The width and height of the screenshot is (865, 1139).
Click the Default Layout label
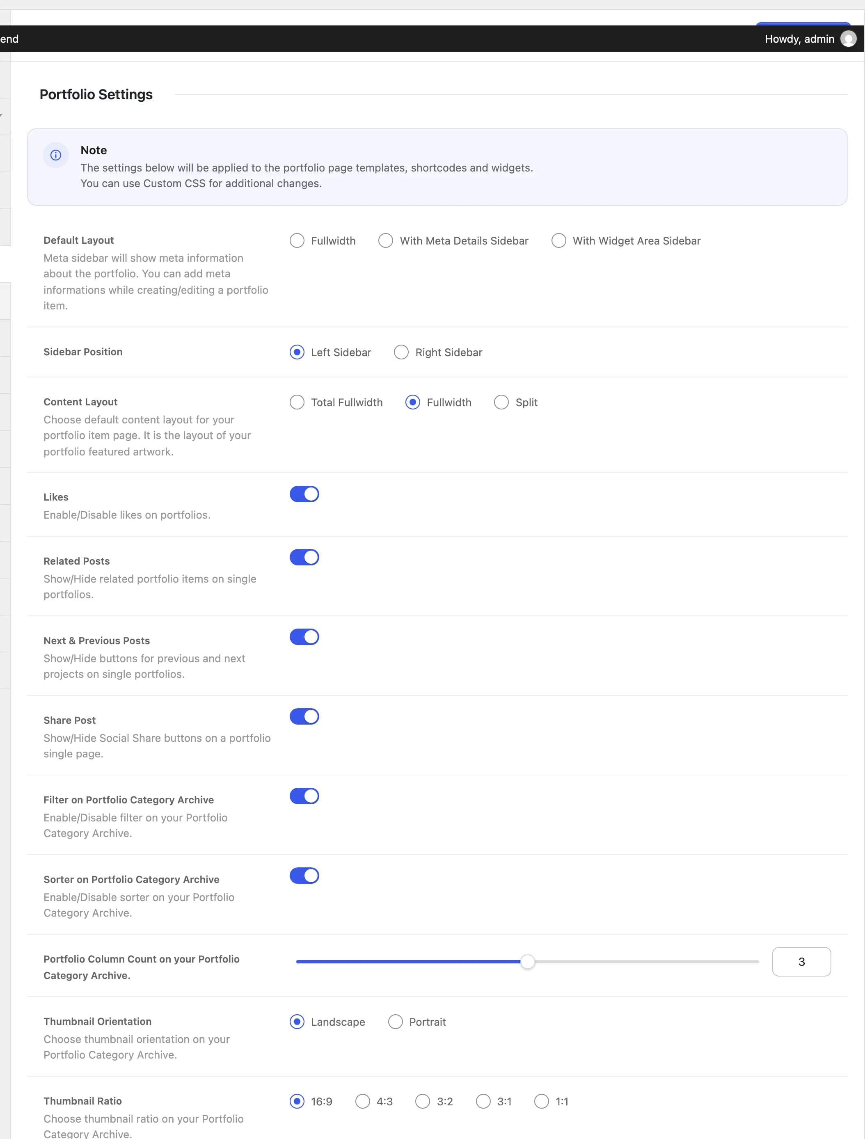[79, 240]
